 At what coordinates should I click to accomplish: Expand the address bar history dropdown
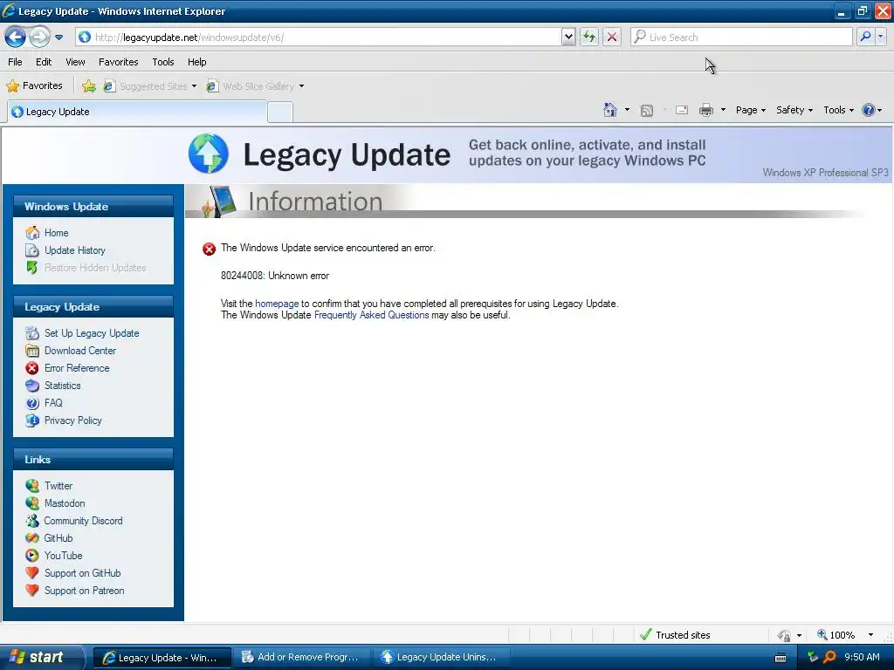point(567,38)
